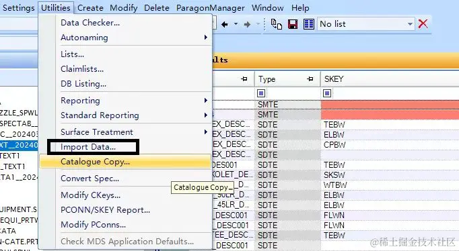
Task: Close the Utilities menu
Action: [x=56, y=8]
